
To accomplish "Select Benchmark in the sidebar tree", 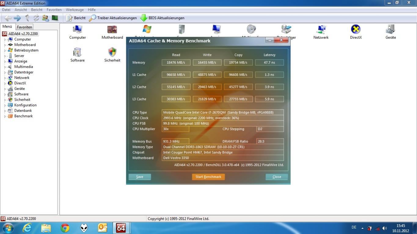I will coord(23,116).
